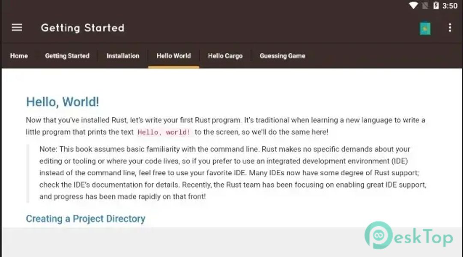Click the DeskTop watermark logo icon
The height and width of the screenshot is (257, 463).
tap(379, 236)
